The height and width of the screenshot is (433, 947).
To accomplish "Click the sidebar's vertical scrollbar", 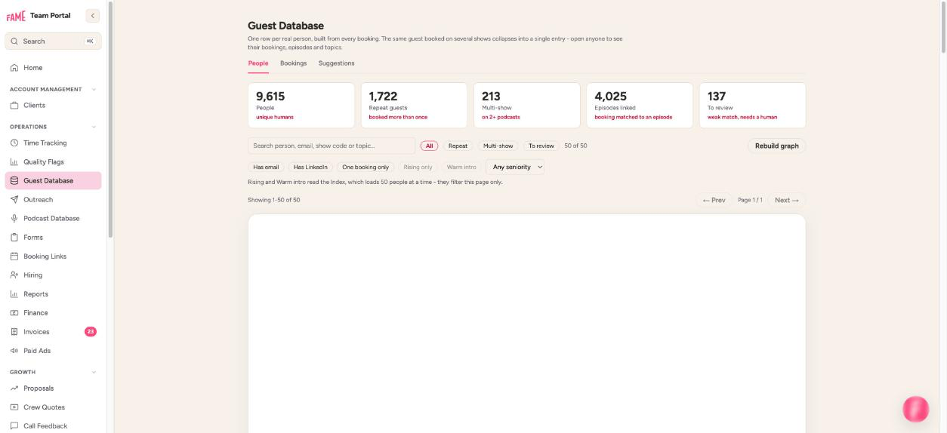I will pos(110,119).
